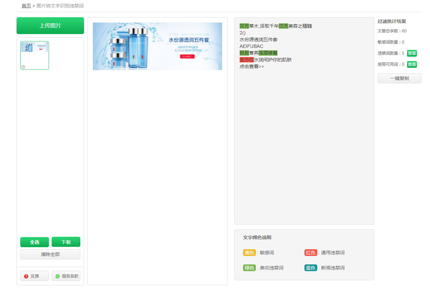View the 违禁词数量 details with 查看
This screenshot has width=430, height=288.
pyautogui.click(x=412, y=53)
